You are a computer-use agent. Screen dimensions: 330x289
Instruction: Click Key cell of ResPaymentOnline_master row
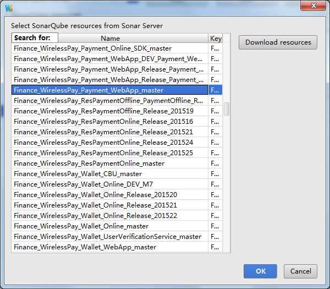coord(215,163)
